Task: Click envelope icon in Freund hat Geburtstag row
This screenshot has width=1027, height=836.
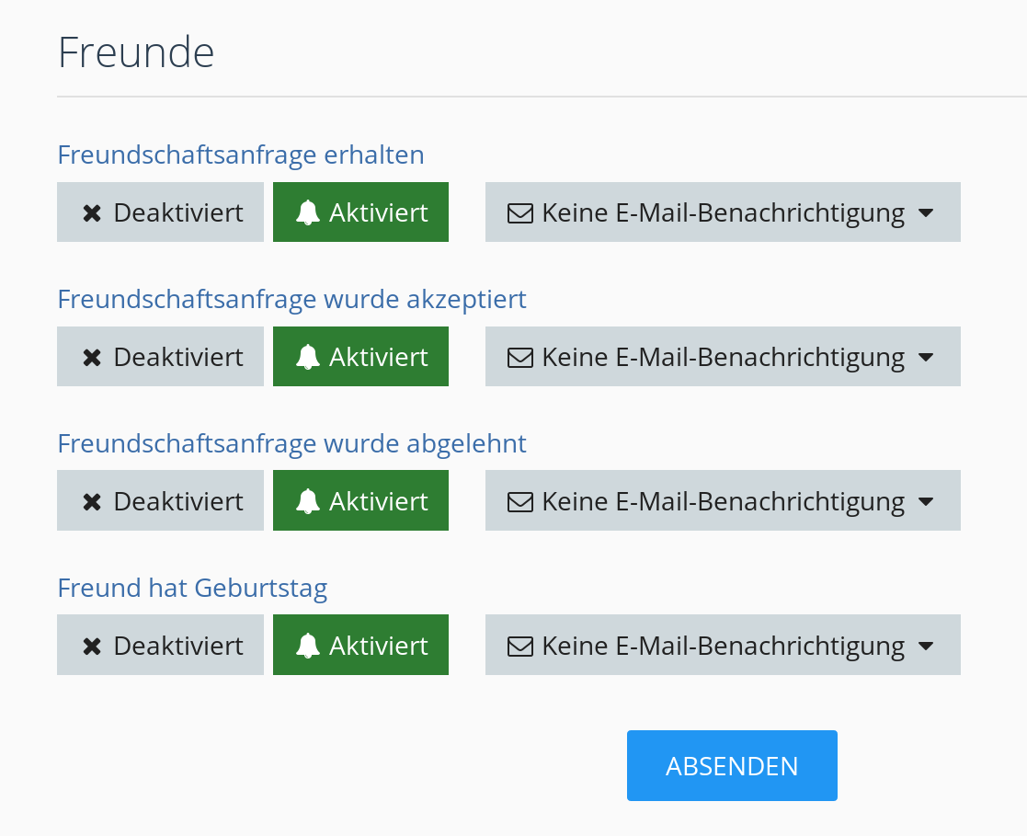Action: (x=520, y=647)
